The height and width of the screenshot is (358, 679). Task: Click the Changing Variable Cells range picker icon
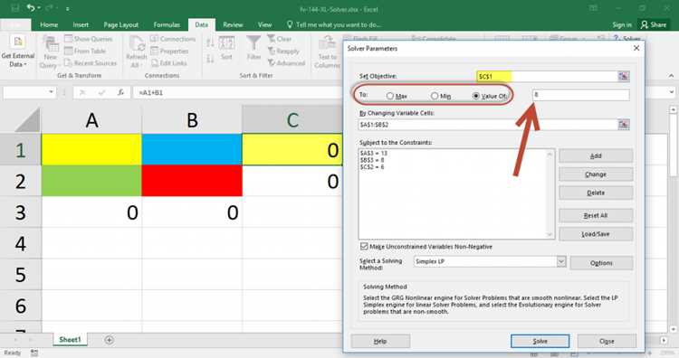coord(623,125)
